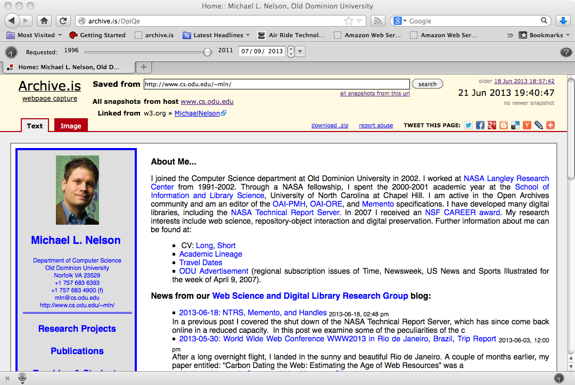Open the downloads arrow button
The width and height of the screenshot is (575, 385).
pos(563,21)
